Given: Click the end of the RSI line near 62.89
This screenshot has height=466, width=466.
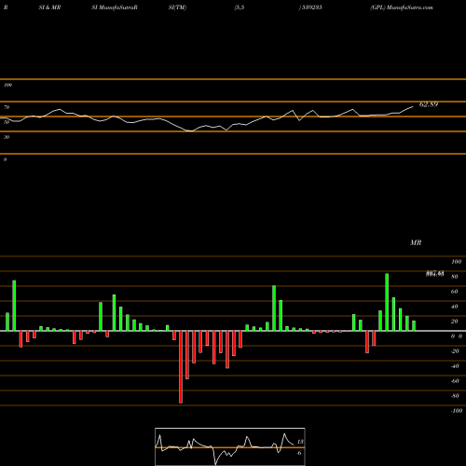Looking at the screenshot, I should 413,107.
